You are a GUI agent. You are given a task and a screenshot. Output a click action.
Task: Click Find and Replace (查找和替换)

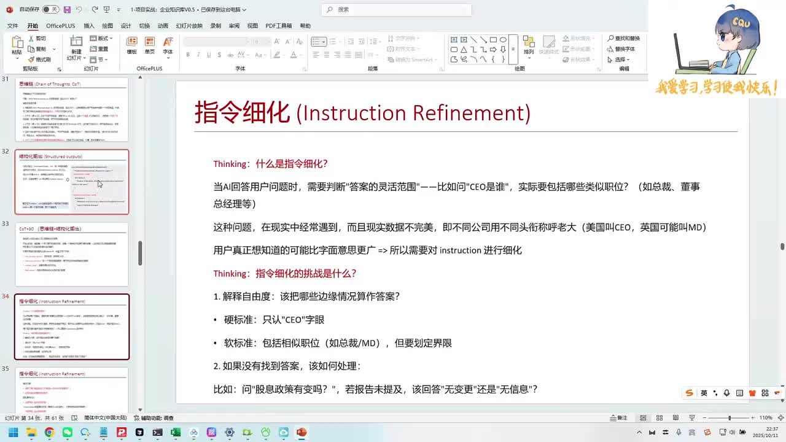[623, 39]
